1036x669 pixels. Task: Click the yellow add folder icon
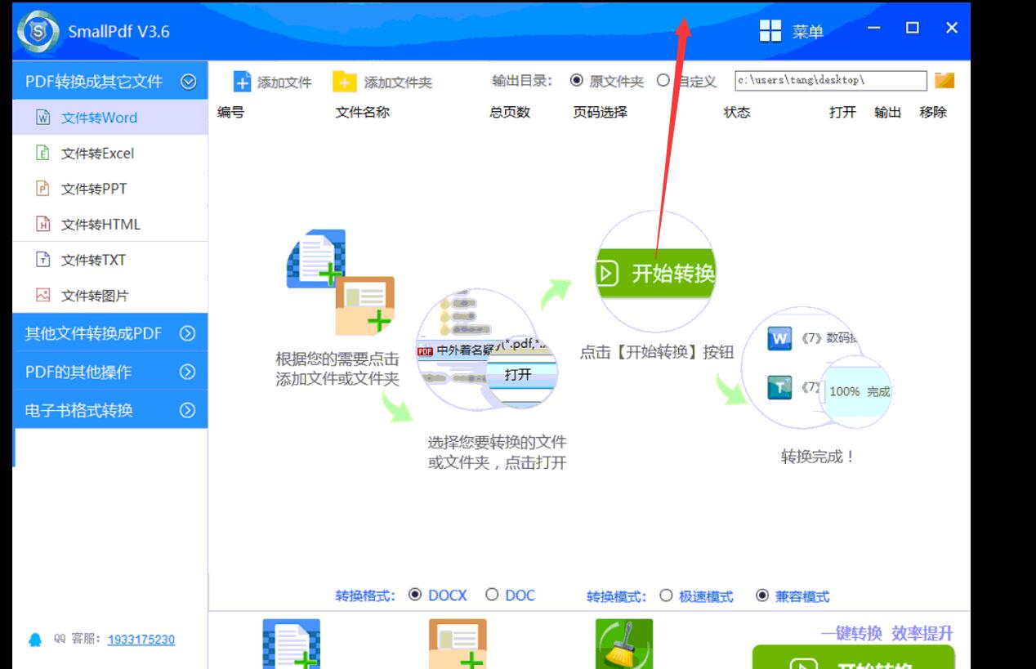pyautogui.click(x=345, y=82)
